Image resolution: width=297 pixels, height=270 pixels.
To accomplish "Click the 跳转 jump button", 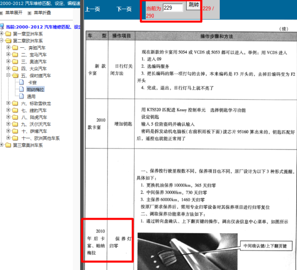I will click(x=193, y=5).
